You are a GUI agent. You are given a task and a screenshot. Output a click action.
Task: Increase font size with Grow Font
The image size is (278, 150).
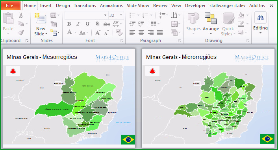point(98,33)
